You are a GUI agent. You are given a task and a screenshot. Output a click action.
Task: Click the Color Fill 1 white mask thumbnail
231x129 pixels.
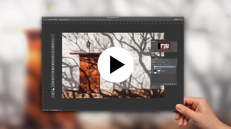[159, 71]
